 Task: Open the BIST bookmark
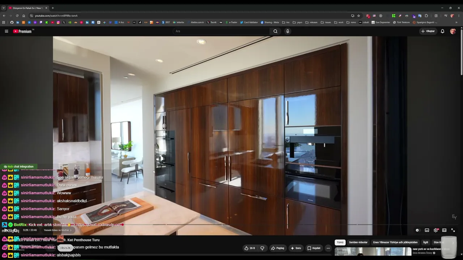click(166, 22)
